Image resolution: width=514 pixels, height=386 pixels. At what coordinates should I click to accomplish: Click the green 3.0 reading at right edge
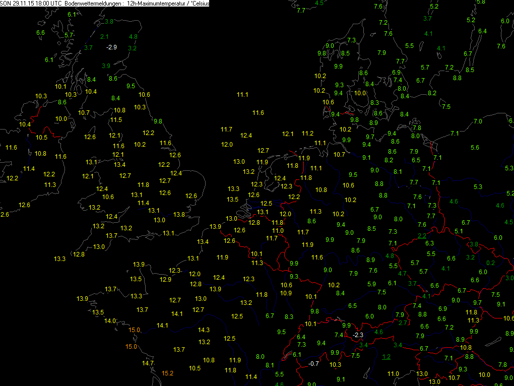point(509,278)
